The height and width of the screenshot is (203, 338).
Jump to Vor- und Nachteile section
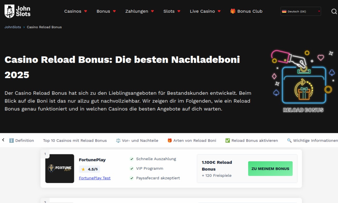pyautogui.click(x=137, y=141)
